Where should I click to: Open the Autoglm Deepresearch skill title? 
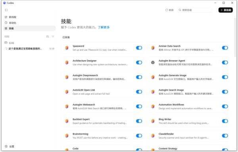pos(85,75)
